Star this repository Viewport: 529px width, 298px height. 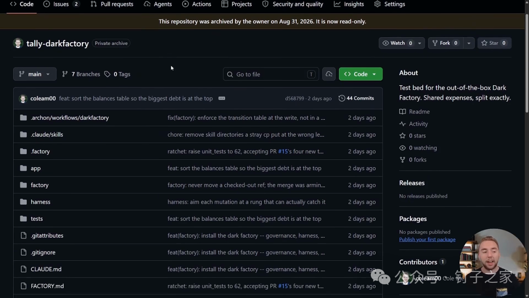[494, 43]
